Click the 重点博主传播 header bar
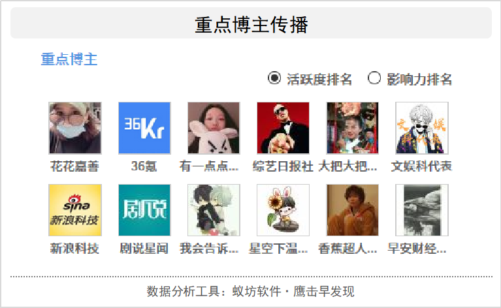This screenshot has width=501, height=308. 251,23
